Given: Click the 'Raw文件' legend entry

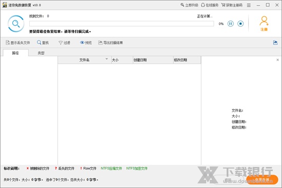Looking at the screenshot, I should click(x=88, y=169).
